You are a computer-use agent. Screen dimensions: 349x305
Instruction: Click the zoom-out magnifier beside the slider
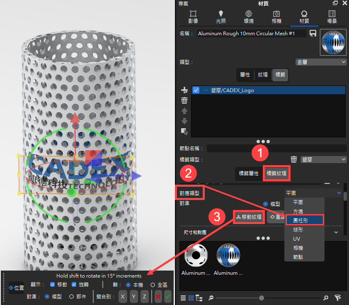coord(211,298)
